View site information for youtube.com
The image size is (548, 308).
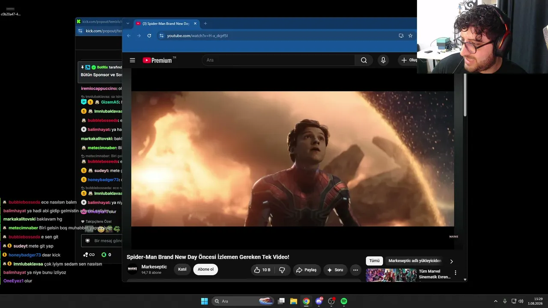pos(161,36)
